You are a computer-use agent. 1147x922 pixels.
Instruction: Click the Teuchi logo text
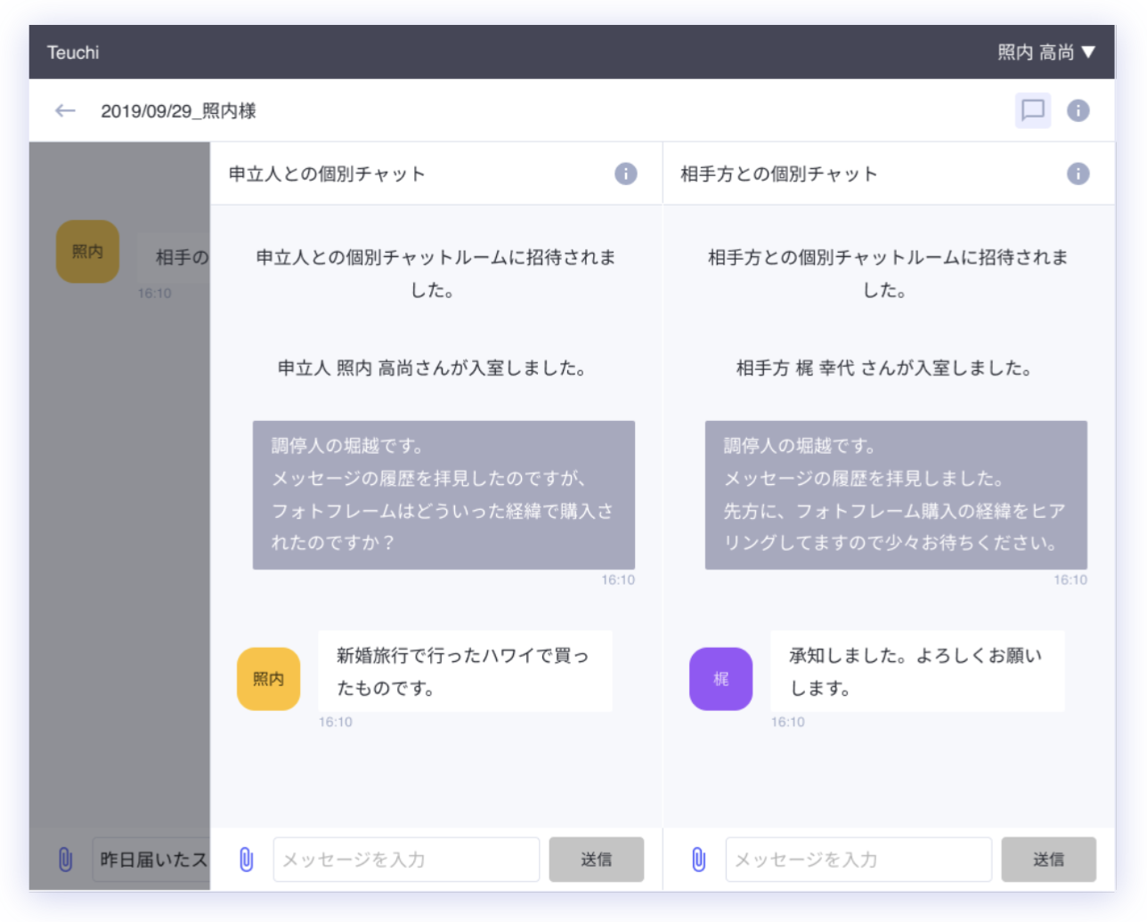pyautogui.click(x=73, y=53)
